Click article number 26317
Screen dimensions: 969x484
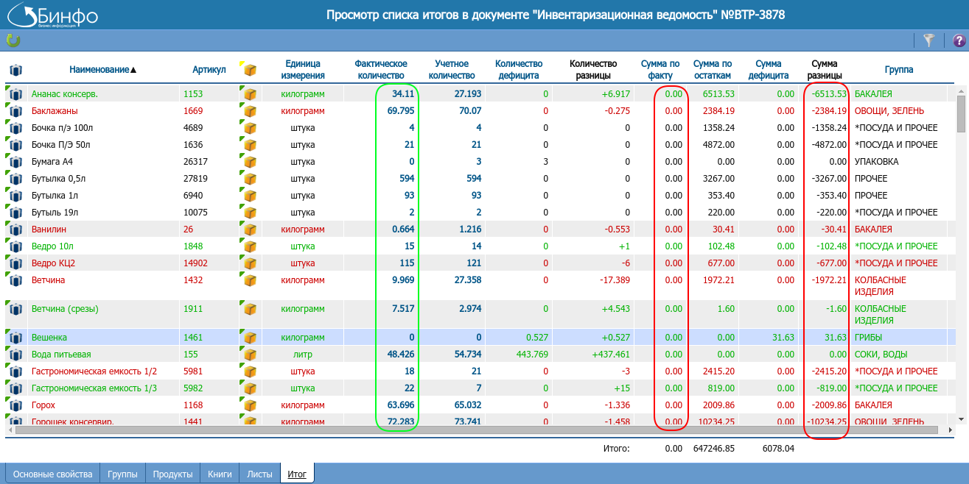click(195, 162)
